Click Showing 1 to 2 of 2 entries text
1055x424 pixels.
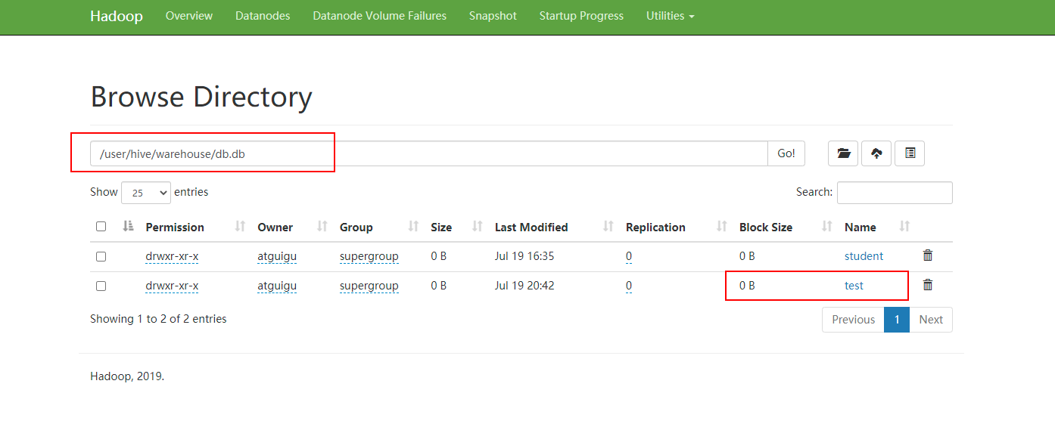(x=158, y=319)
